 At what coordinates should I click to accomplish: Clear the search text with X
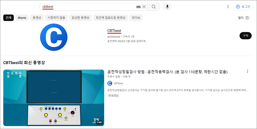point(144,7)
